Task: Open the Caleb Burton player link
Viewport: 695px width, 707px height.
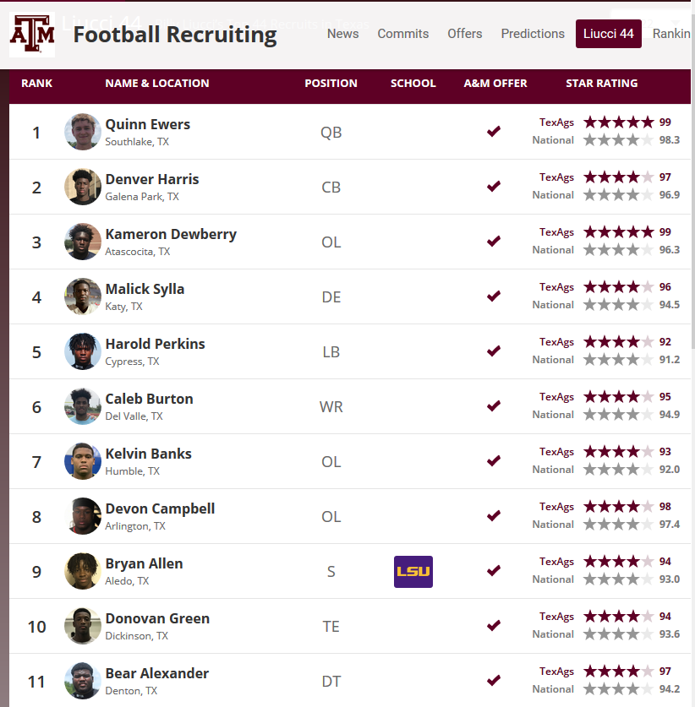Action: click(x=149, y=399)
